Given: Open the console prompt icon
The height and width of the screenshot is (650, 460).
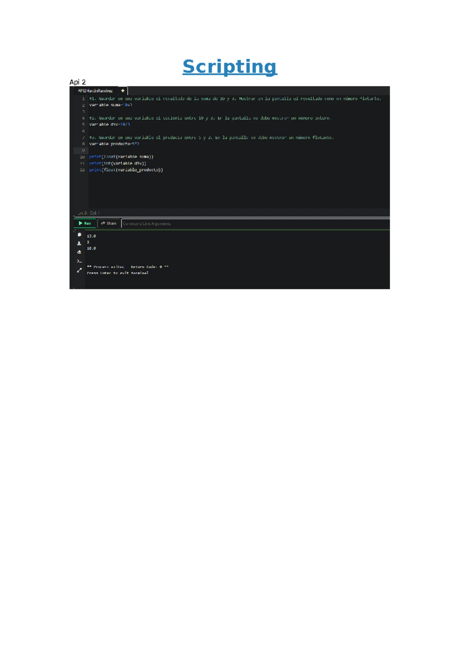Looking at the screenshot, I should pyautogui.click(x=79, y=261).
